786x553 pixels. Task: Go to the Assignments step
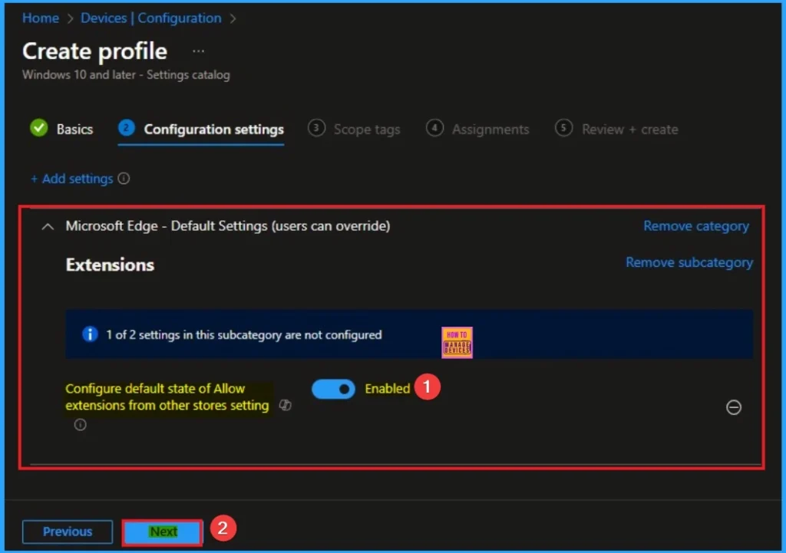[489, 129]
